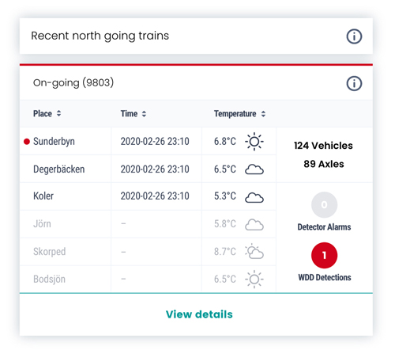
Task: Select the Degerbäcken row name
Action: click(59, 169)
